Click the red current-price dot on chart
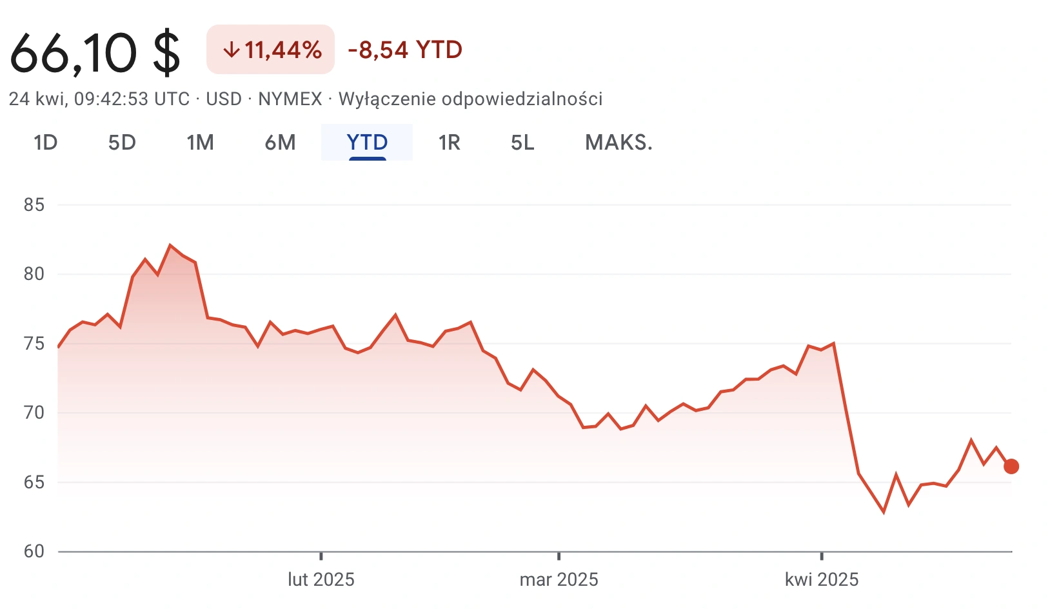 pyautogui.click(x=1011, y=466)
